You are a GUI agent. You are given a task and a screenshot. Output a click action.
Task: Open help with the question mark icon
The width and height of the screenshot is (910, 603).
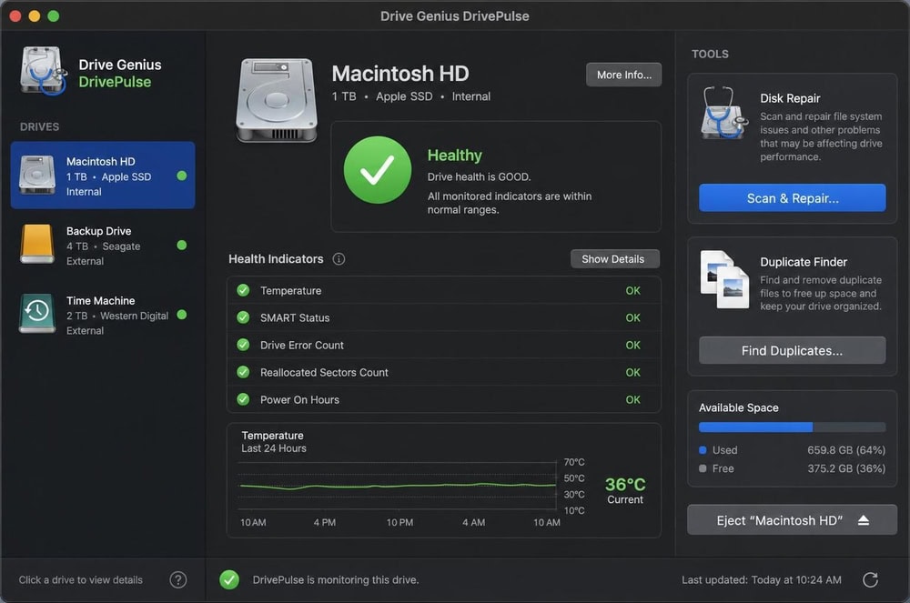pos(178,580)
